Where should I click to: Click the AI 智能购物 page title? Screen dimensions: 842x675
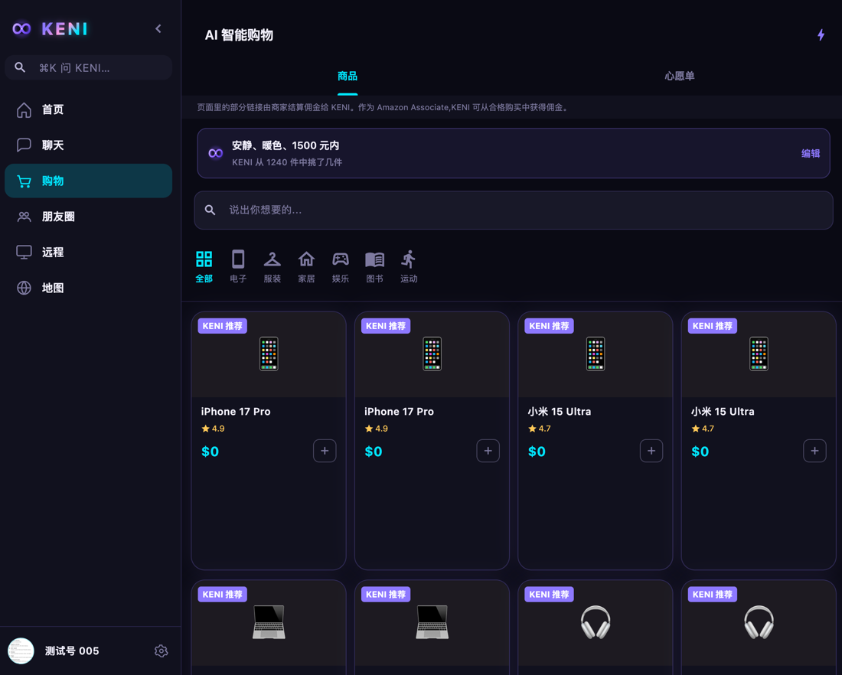point(239,35)
